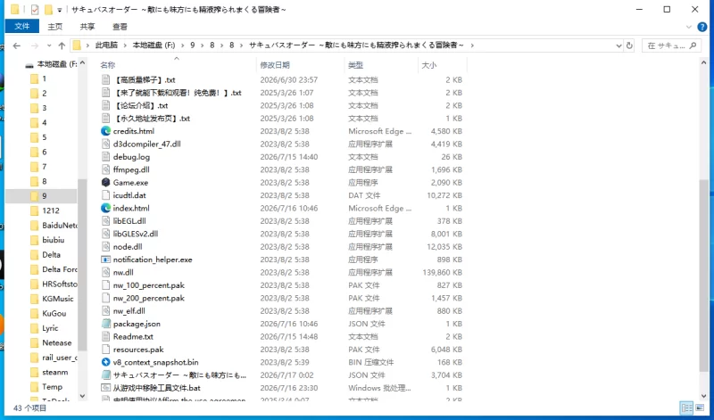Click 本地磁盘 (F:) in the breadcrumb

pos(154,45)
